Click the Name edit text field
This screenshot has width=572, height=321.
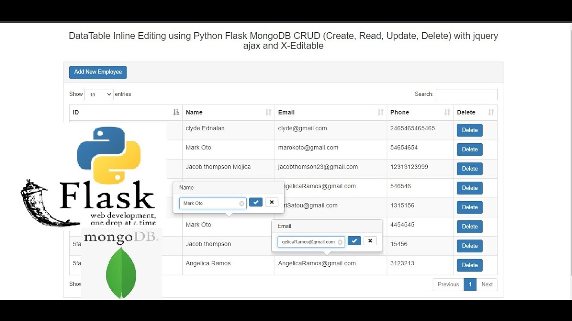pyautogui.click(x=213, y=203)
